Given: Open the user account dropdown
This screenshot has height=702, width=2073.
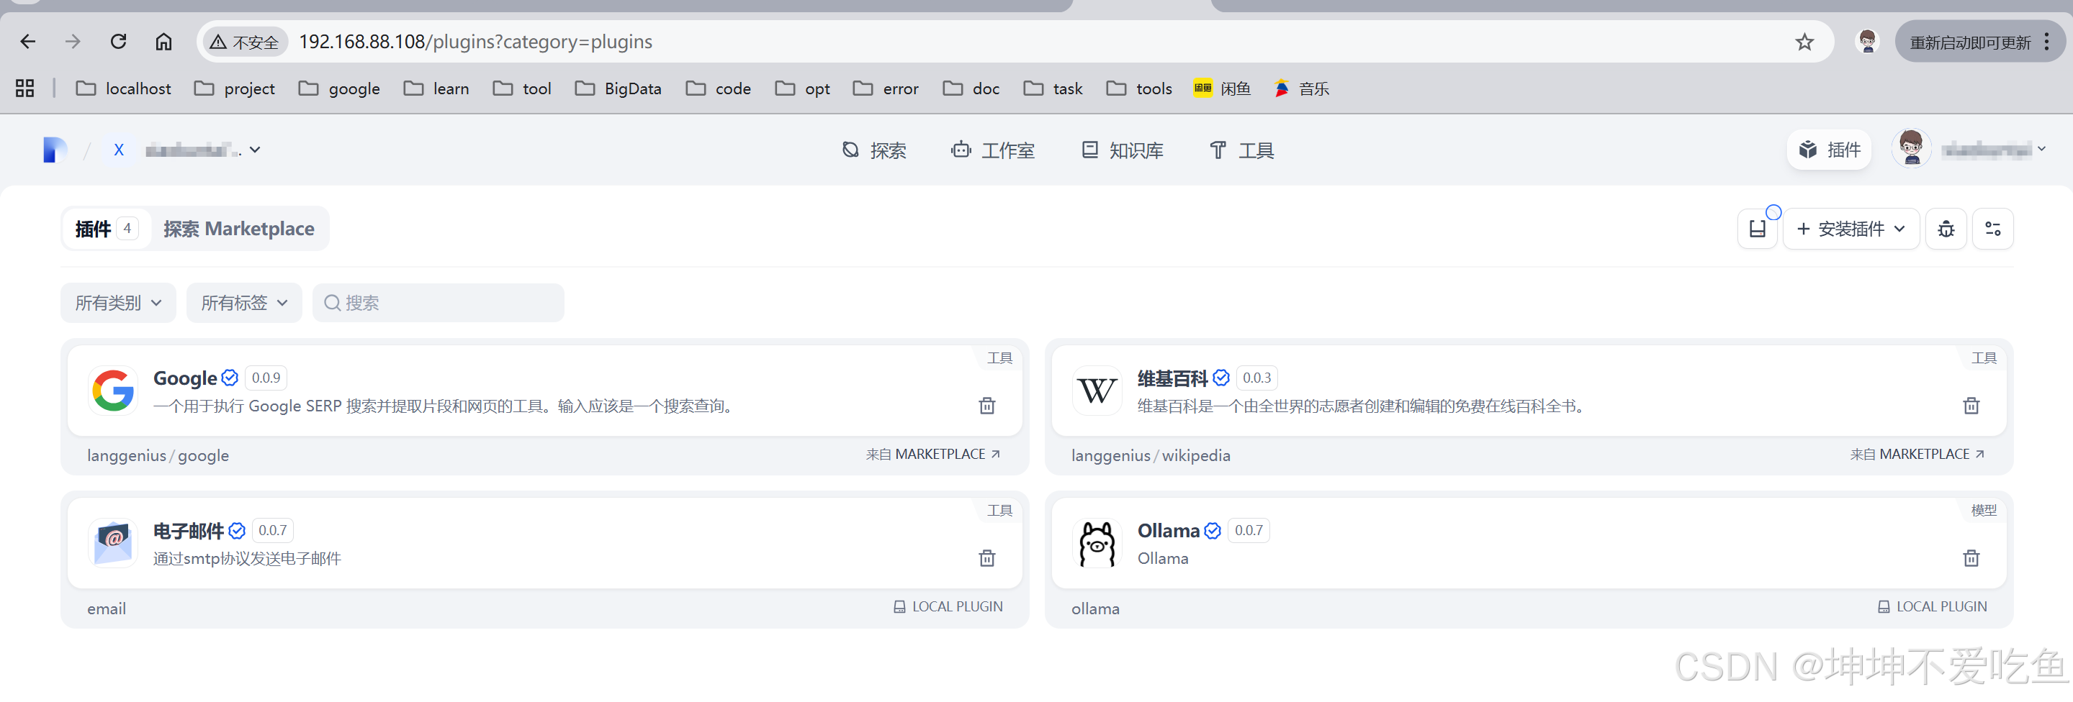Looking at the screenshot, I should (x=1969, y=150).
